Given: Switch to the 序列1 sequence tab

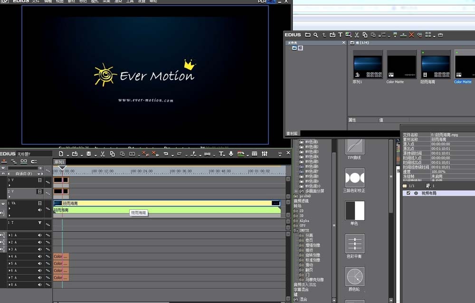Looking at the screenshot, I should (59, 162).
